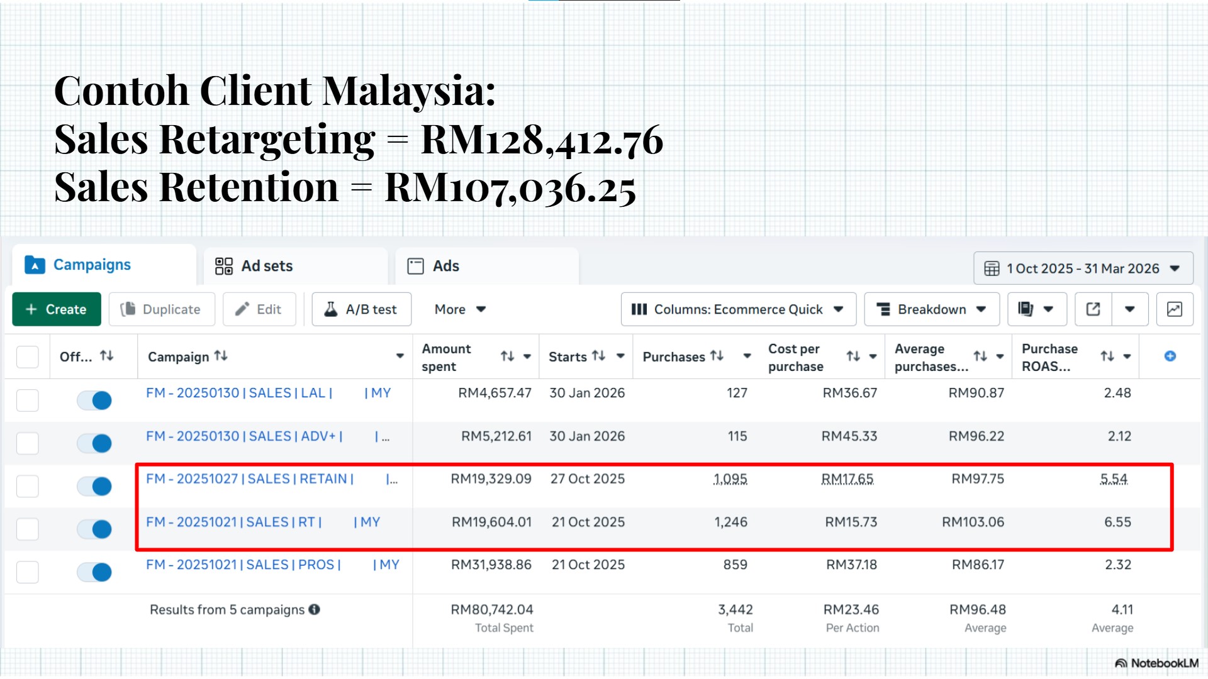Click the export share icon

pyautogui.click(x=1093, y=309)
